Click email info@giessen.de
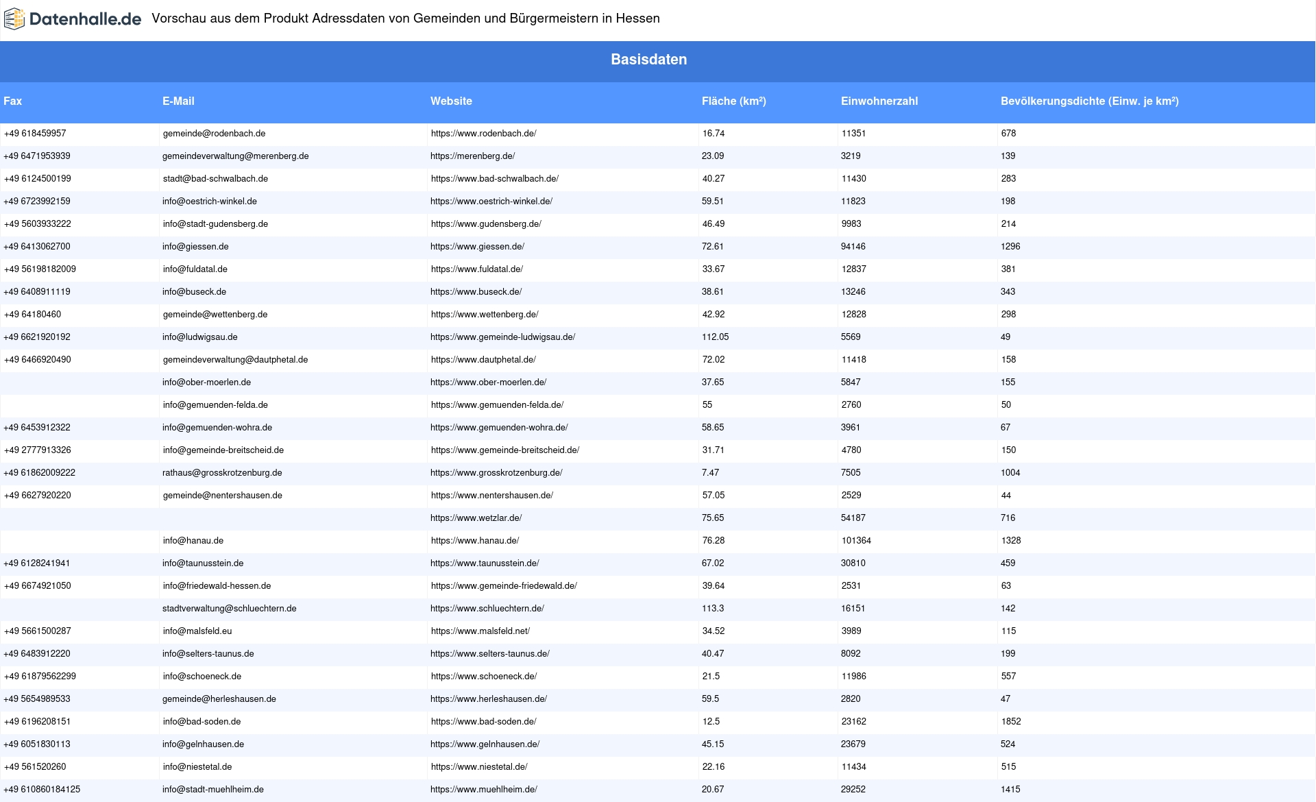 [x=196, y=247]
